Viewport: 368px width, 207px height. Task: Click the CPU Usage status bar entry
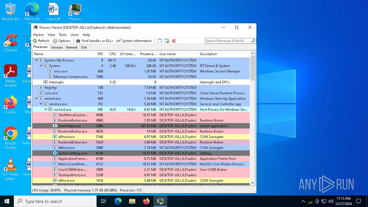[46, 190]
